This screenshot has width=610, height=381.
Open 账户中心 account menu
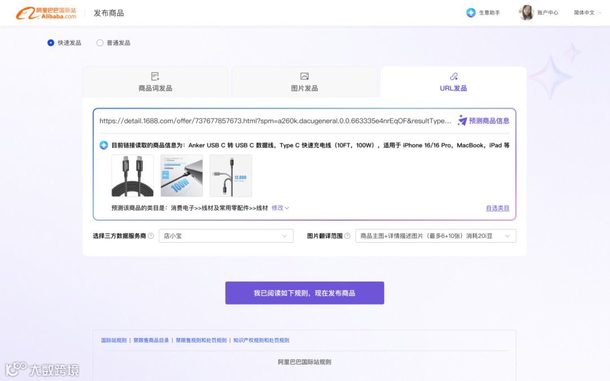tap(548, 13)
